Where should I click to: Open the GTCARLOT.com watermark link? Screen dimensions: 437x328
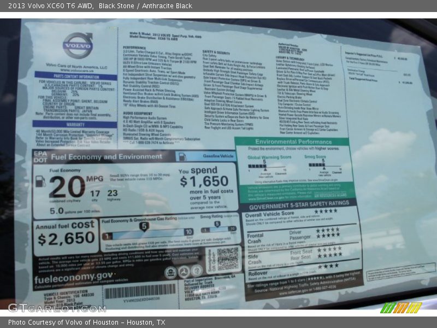tap(56, 307)
